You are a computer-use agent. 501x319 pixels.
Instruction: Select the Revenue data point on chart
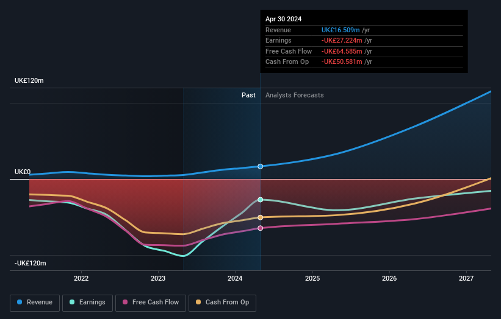pyautogui.click(x=261, y=166)
